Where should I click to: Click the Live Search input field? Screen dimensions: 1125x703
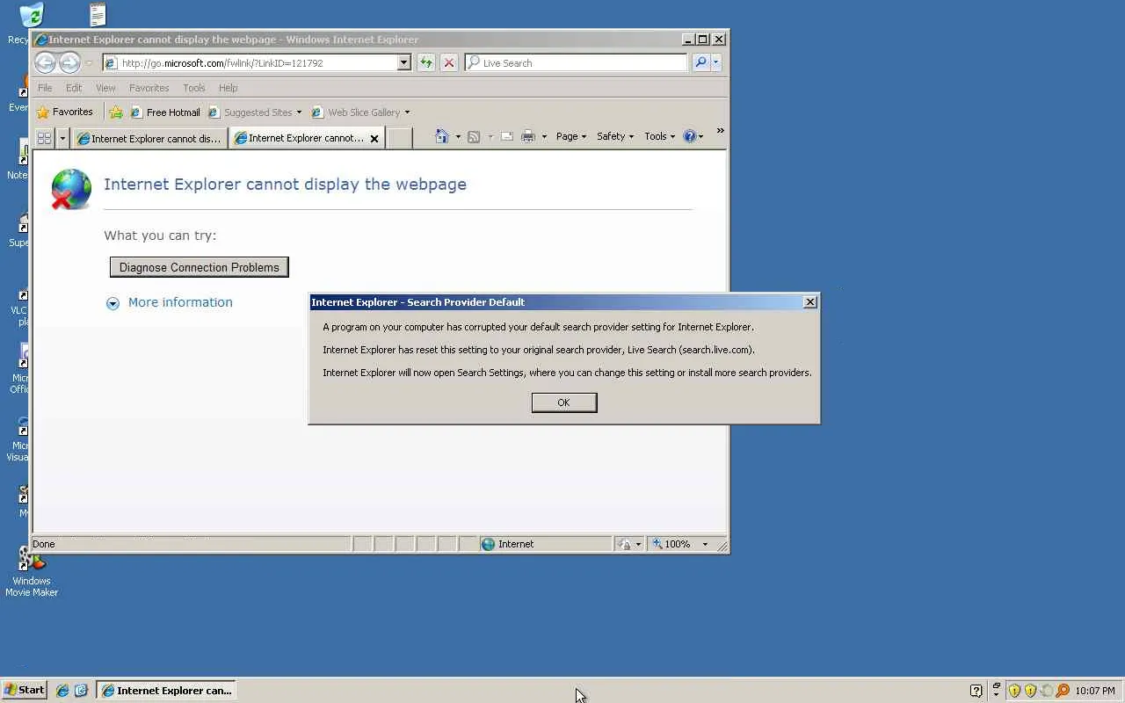point(576,62)
